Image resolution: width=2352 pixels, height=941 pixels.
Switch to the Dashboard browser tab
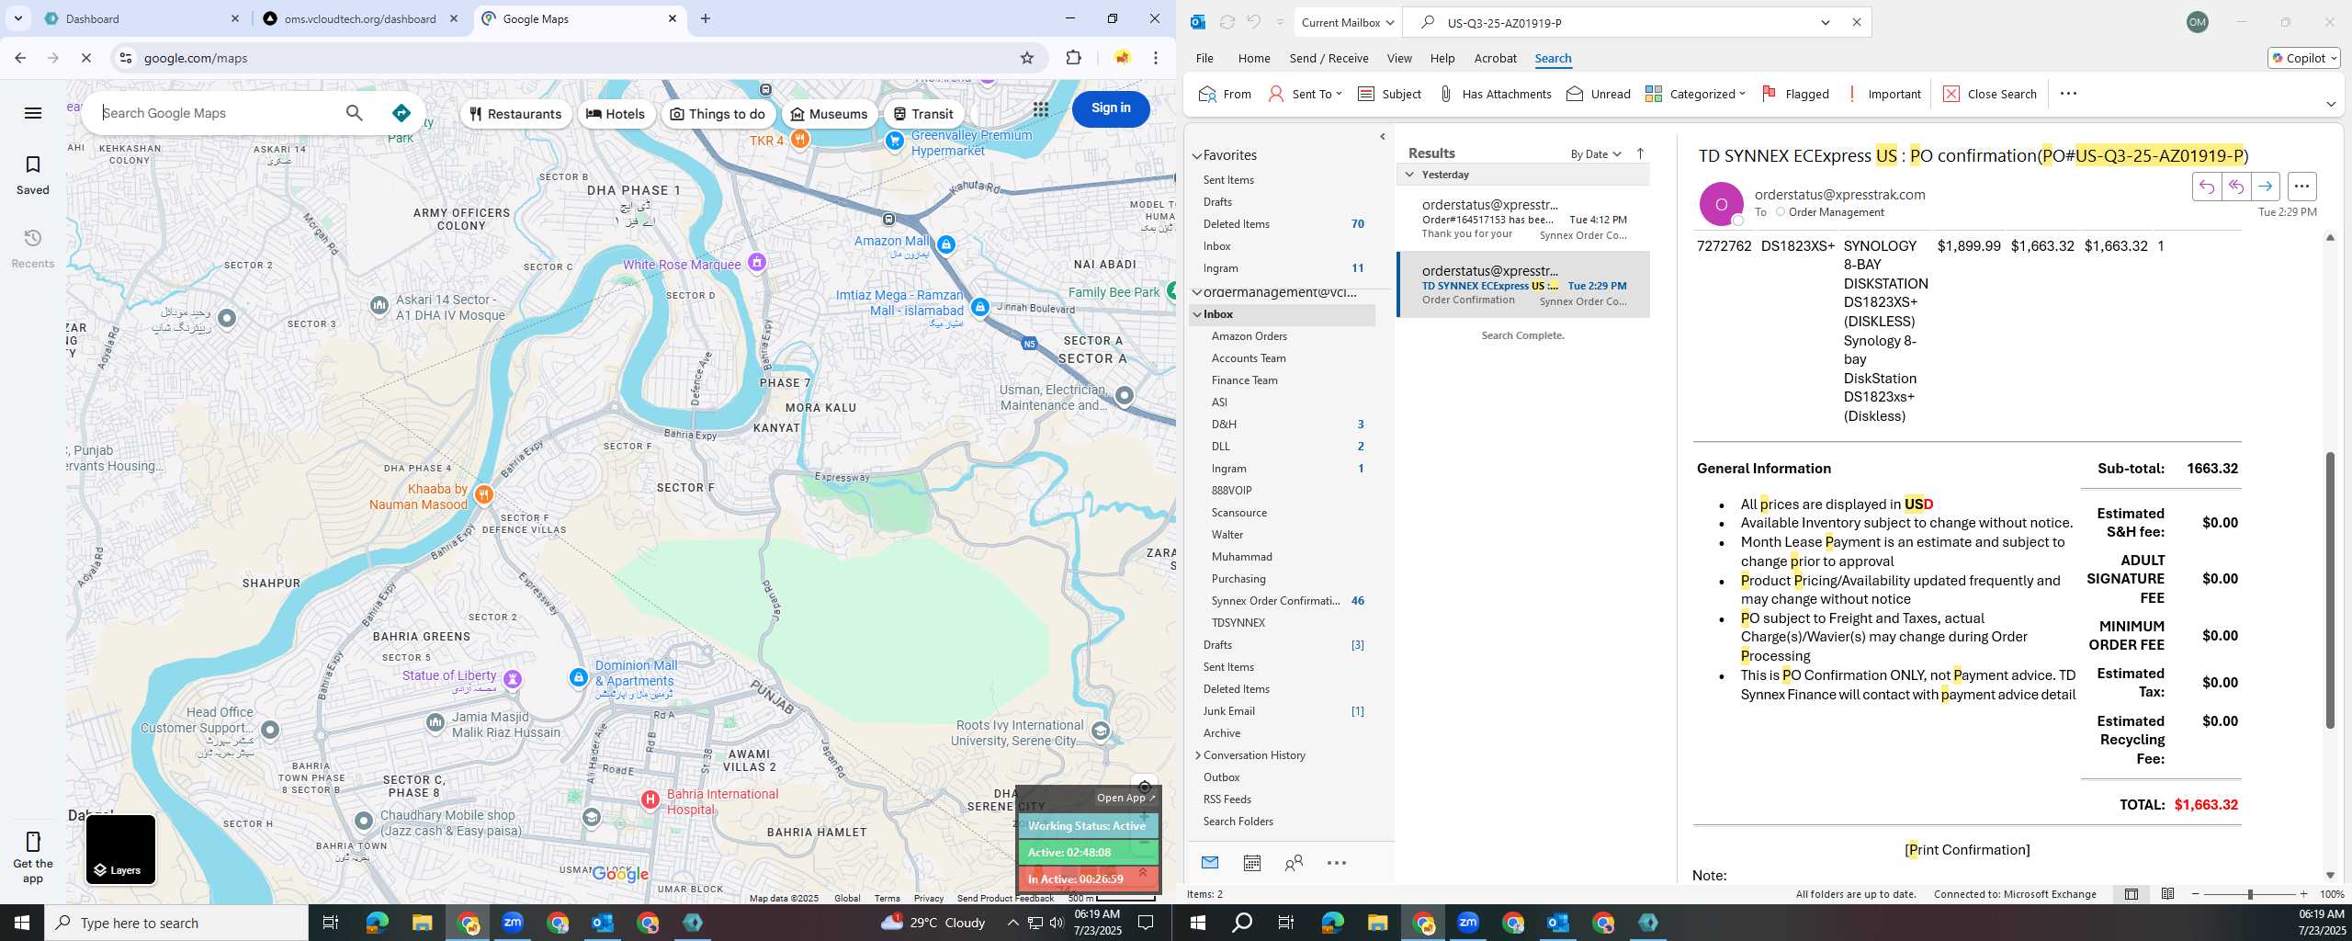(142, 18)
